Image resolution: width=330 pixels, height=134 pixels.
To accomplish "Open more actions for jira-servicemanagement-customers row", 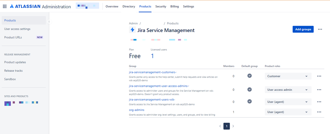I will click(x=319, y=76).
